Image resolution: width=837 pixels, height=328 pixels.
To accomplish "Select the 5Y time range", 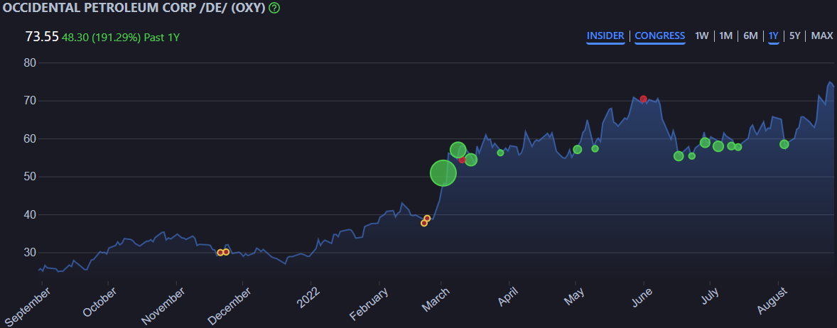I will click(x=795, y=35).
